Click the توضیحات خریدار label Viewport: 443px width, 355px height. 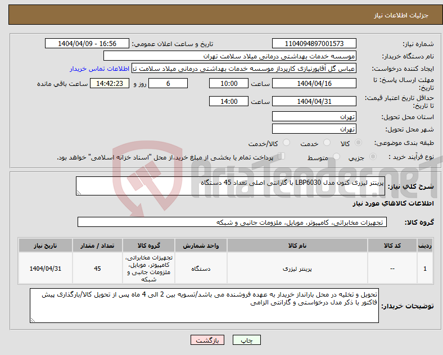[408, 306]
